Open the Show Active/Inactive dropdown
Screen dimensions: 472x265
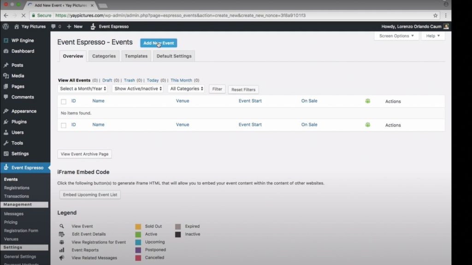(138, 89)
